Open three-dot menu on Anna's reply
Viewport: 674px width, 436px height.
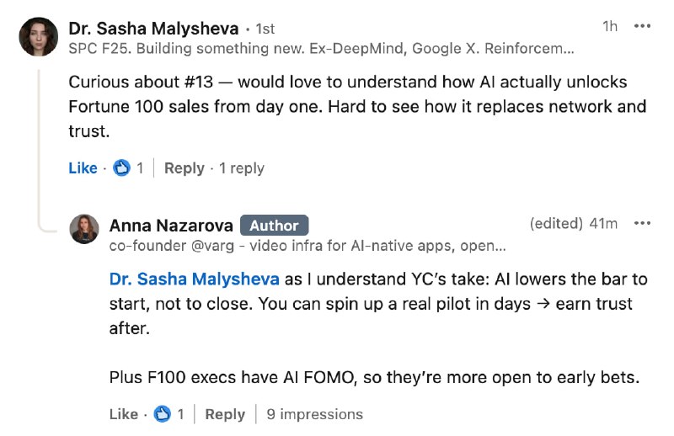pyautogui.click(x=642, y=223)
